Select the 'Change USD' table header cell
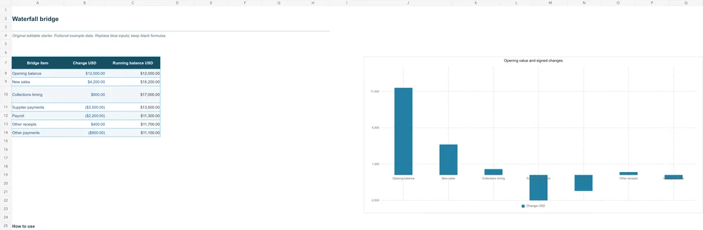The height and width of the screenshot is (230, 703). pyautogui.click(x=85, y=63)
